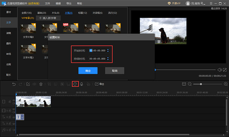
Task: Open the hamburger menu in title bar
Action: (x=211, y=4)
